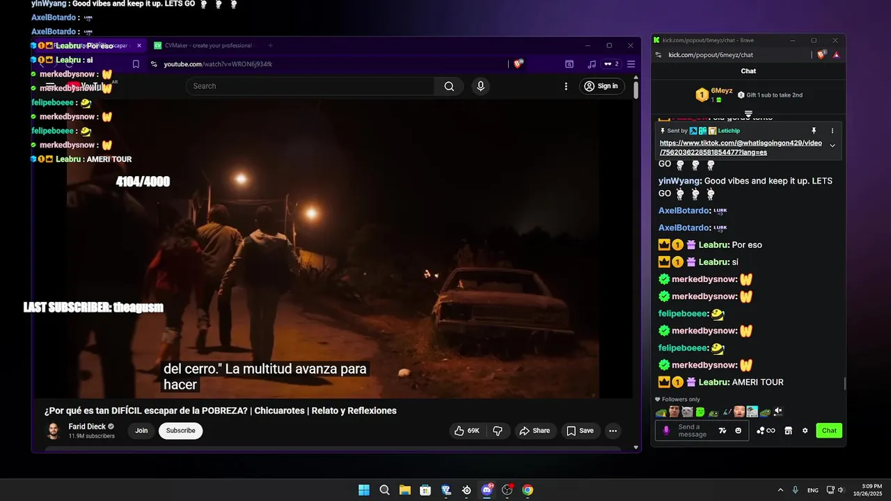Click 6Meyz top gifter name
891x501 pixels.
[721, 91]
